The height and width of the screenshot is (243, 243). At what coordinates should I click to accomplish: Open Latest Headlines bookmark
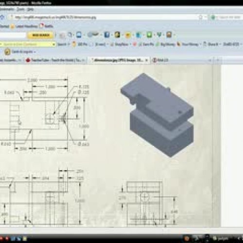click(24, 26)
